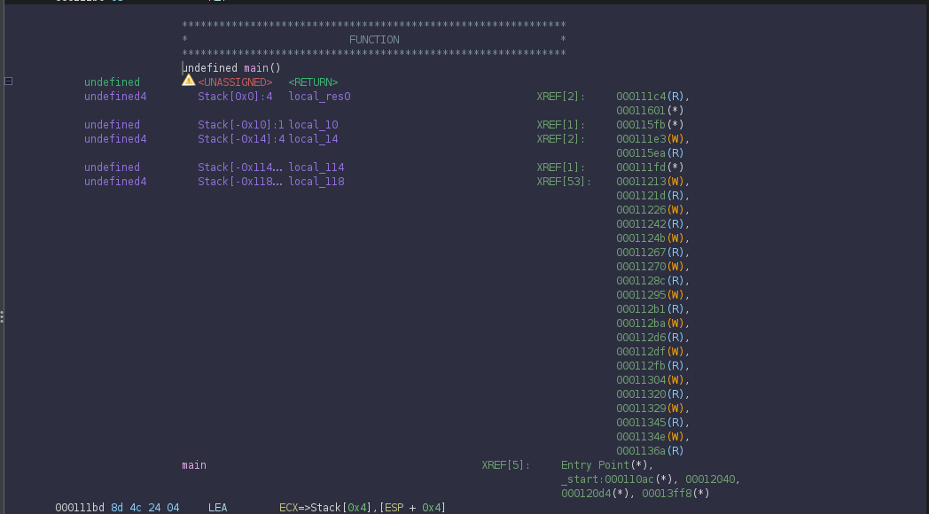
Task: Go to write reference 000111e3(W)
Action: coord(652,139)
